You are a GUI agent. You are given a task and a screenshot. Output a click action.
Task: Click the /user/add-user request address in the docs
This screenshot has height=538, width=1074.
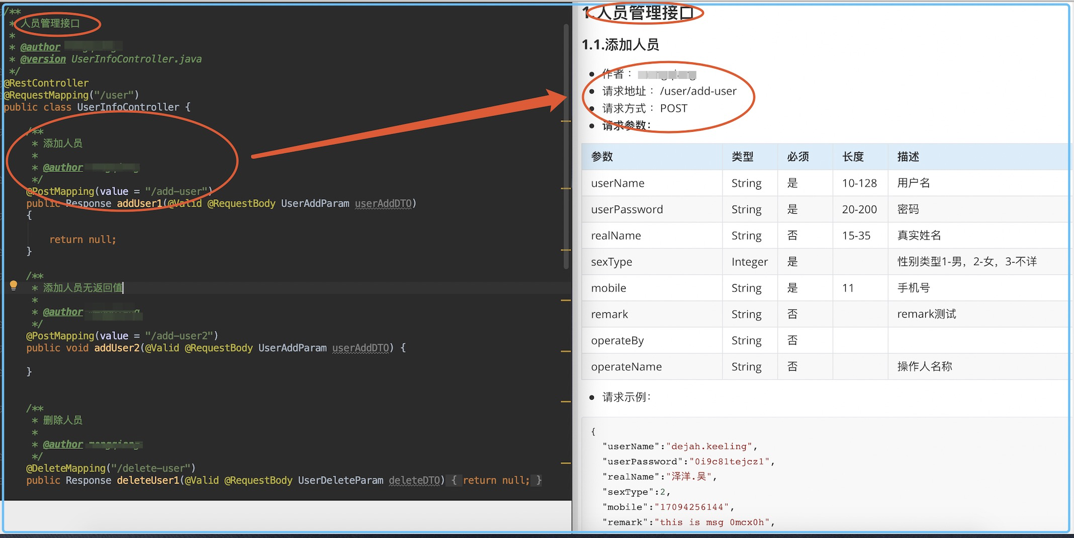click(698, 91)
